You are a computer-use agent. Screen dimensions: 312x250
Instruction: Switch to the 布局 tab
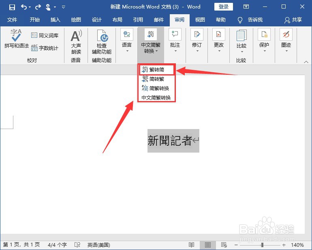coord(118,20)
